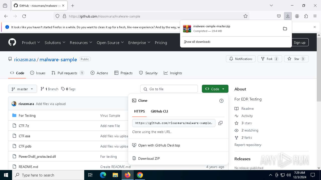
Task: Open Google Chrome from taskbar
Action: [x=140, y=175]
